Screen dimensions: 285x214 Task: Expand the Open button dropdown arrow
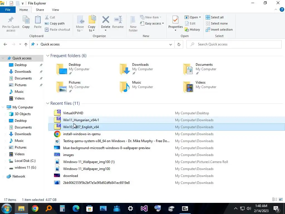[x=200, y=17]
